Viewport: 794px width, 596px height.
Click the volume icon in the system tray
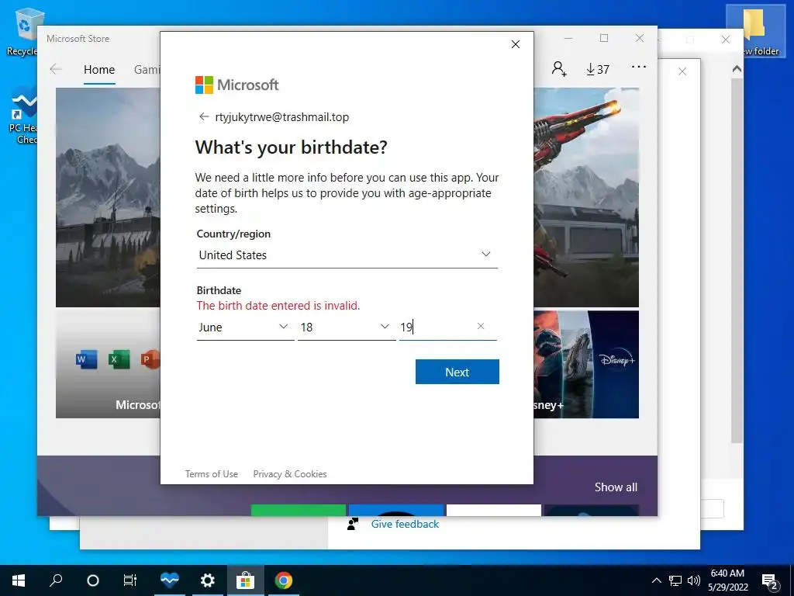pos(694,580)
